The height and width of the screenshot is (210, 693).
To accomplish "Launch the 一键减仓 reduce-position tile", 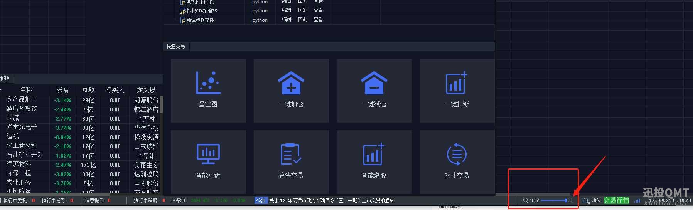I will [x=374, y=91].
